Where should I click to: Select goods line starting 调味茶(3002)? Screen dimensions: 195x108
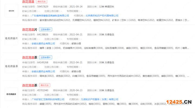[x=114, y=76]
